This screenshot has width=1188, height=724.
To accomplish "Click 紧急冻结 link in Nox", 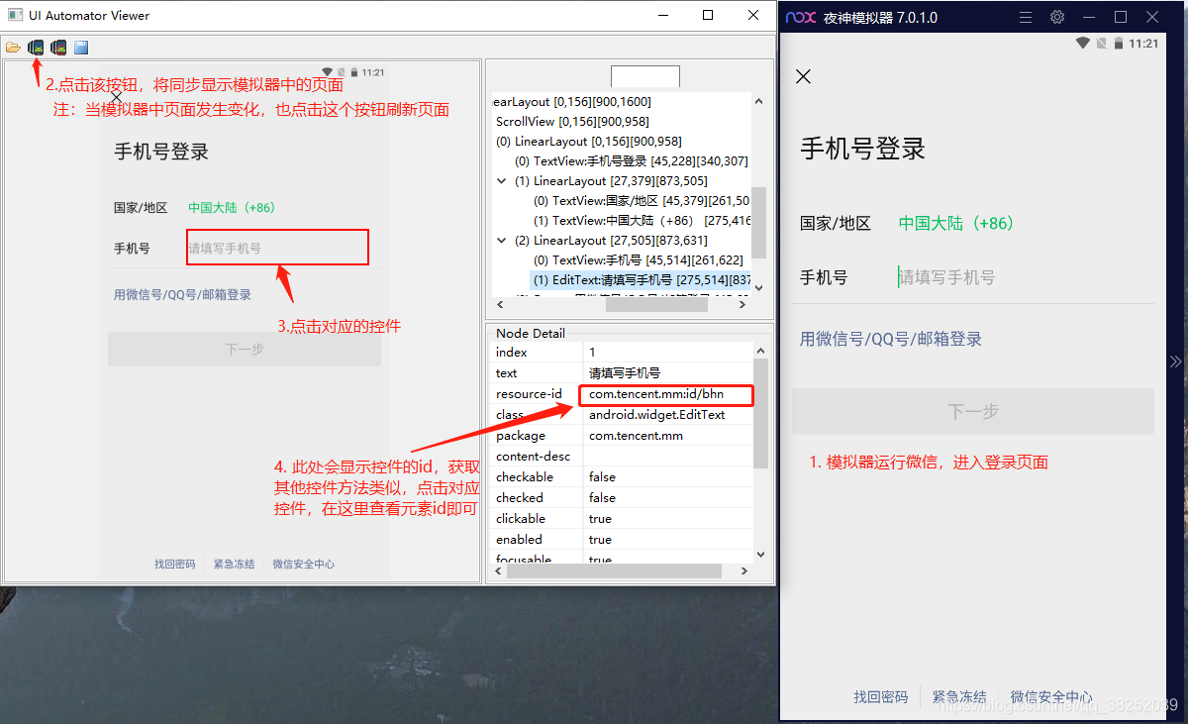I will 959,697.
